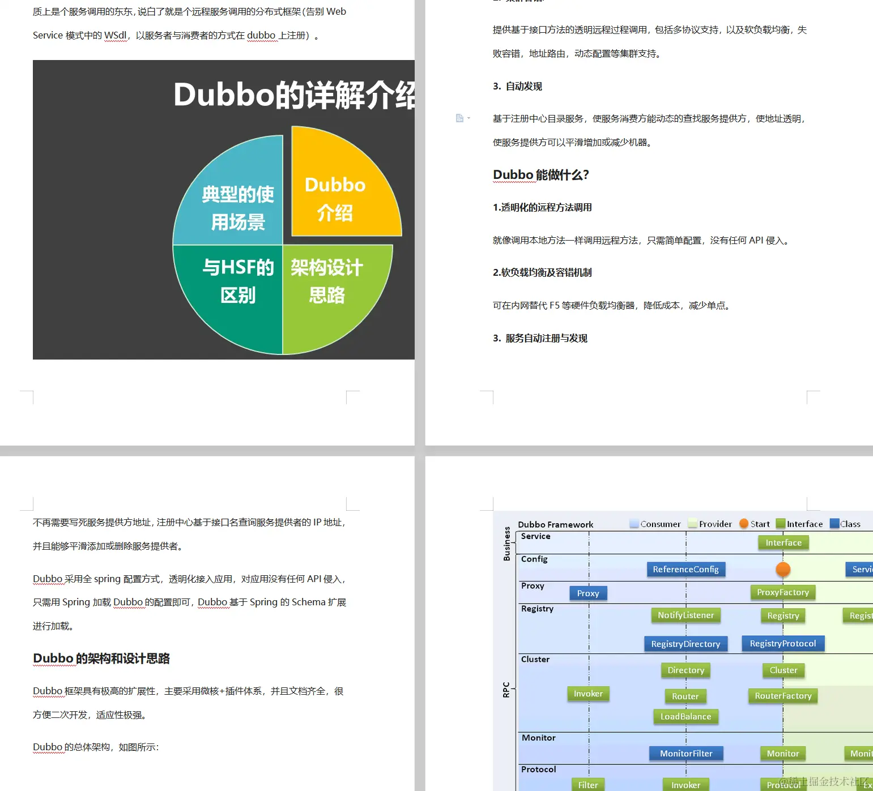Click the heading 'Dubbo 的架构和设计思路'

(x=101, y=659)
